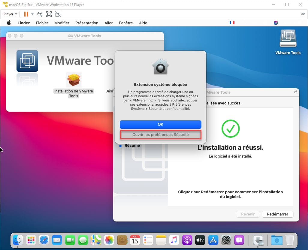This screenshot has height=250, width=308.
Task: Open the Présentation menu
Action: [87, 23]
